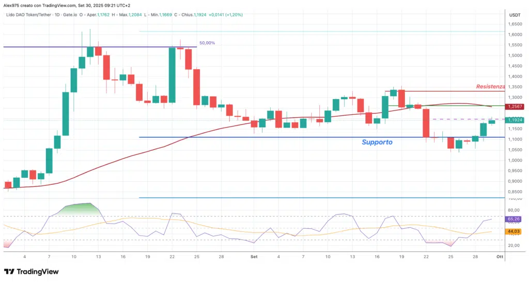Click the 1,6500 level on price scale
The width and height of the screenshot is (529, 282).
point(515,24)
